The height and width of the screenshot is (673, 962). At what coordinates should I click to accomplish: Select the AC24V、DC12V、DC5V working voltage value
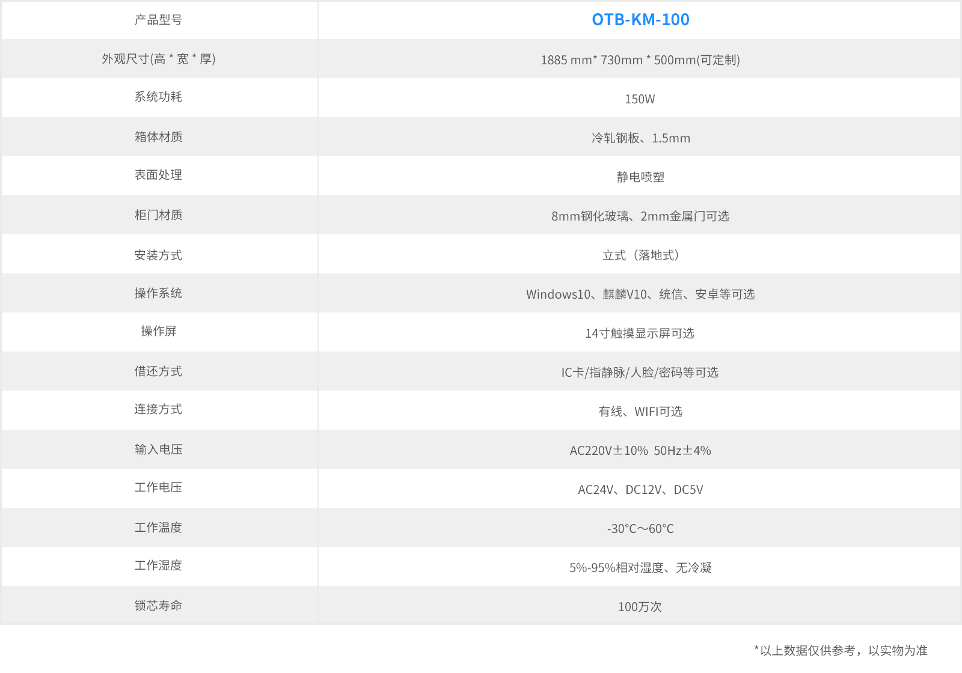click(640, 490)
